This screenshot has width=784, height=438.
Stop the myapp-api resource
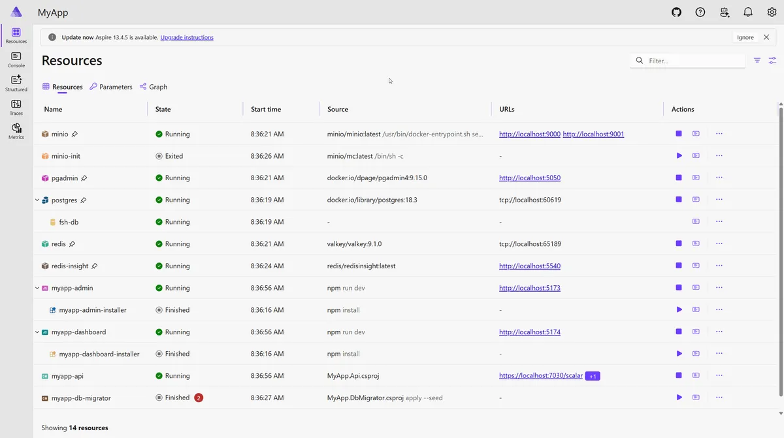point(679,375)
